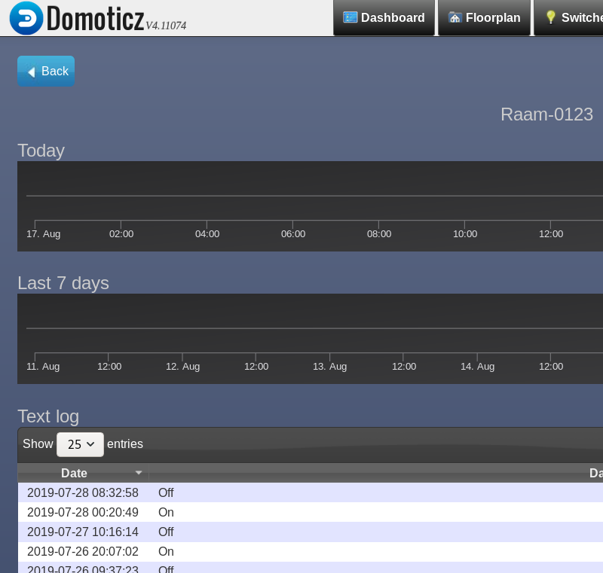Click the 10:00 axis label on Today chart

click(465, 234)
